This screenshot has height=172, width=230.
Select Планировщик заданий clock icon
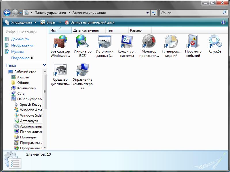(171, 42)
